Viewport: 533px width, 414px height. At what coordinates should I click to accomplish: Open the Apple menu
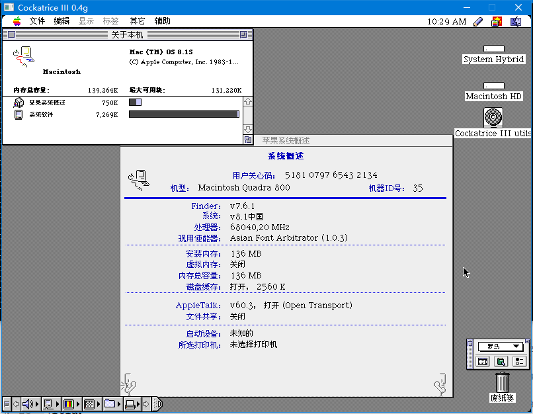(x=17, y=21)
